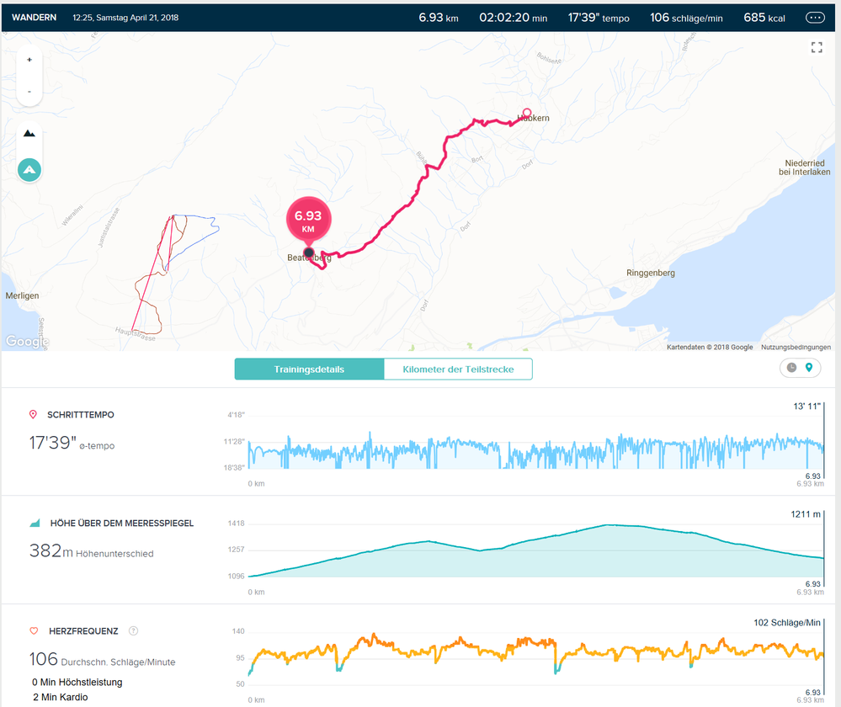
Task: Click the 6.93 km header distance
Action: [439, 18]
